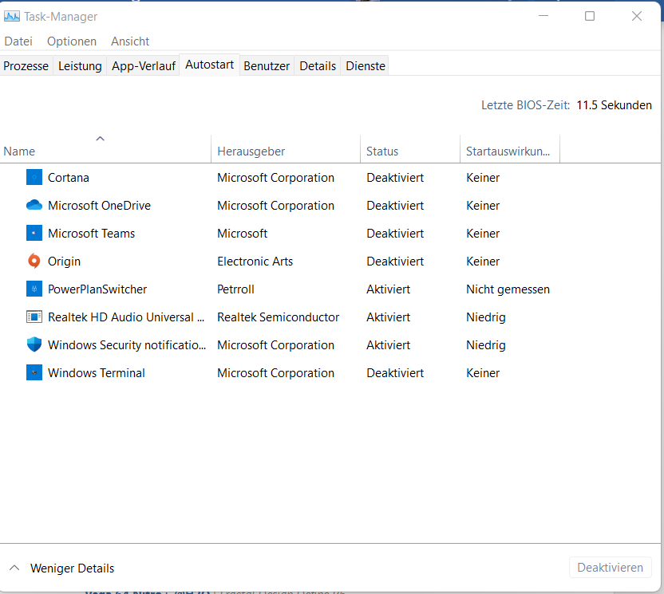The width and height of the screenshot is (664, 594).
Task: Select the Realtek HD Audio Universal icon
Action: point(34,317)
